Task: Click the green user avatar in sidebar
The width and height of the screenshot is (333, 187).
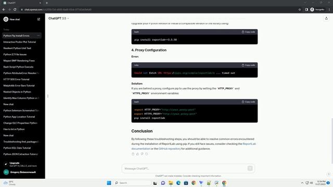Action: tap(6, 172)
